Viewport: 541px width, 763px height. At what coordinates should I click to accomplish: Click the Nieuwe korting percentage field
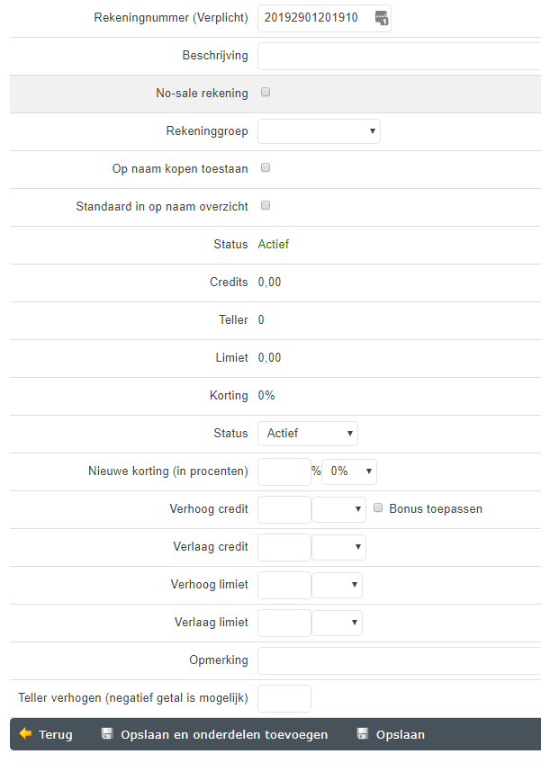coord(284,471)
